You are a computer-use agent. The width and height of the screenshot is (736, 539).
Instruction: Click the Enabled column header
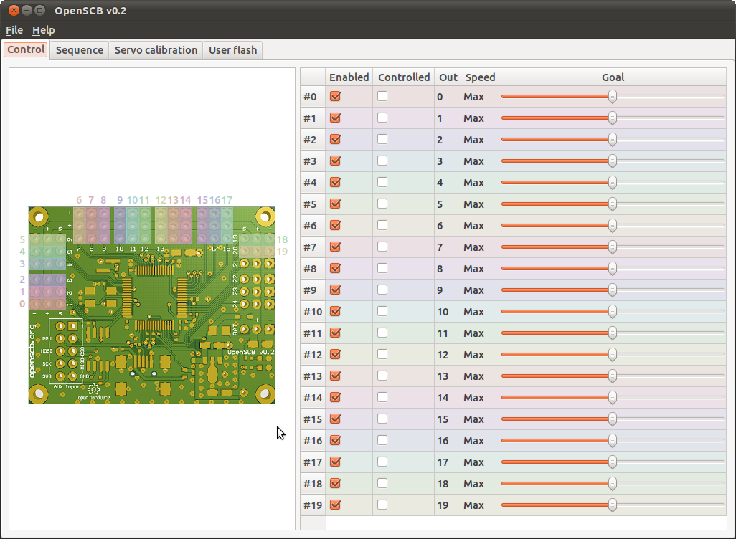[349, 77]
